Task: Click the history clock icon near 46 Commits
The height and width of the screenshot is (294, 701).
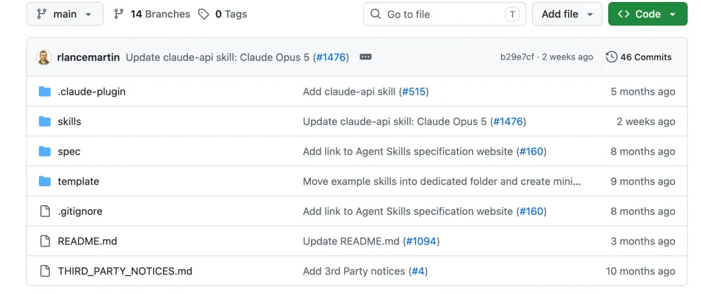Action: point(611,57)
